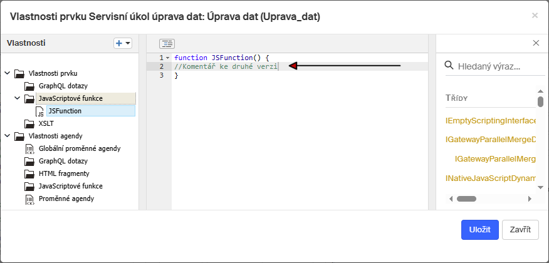Select the highlighted JavaScriptové funkce folder

point(71,99)
